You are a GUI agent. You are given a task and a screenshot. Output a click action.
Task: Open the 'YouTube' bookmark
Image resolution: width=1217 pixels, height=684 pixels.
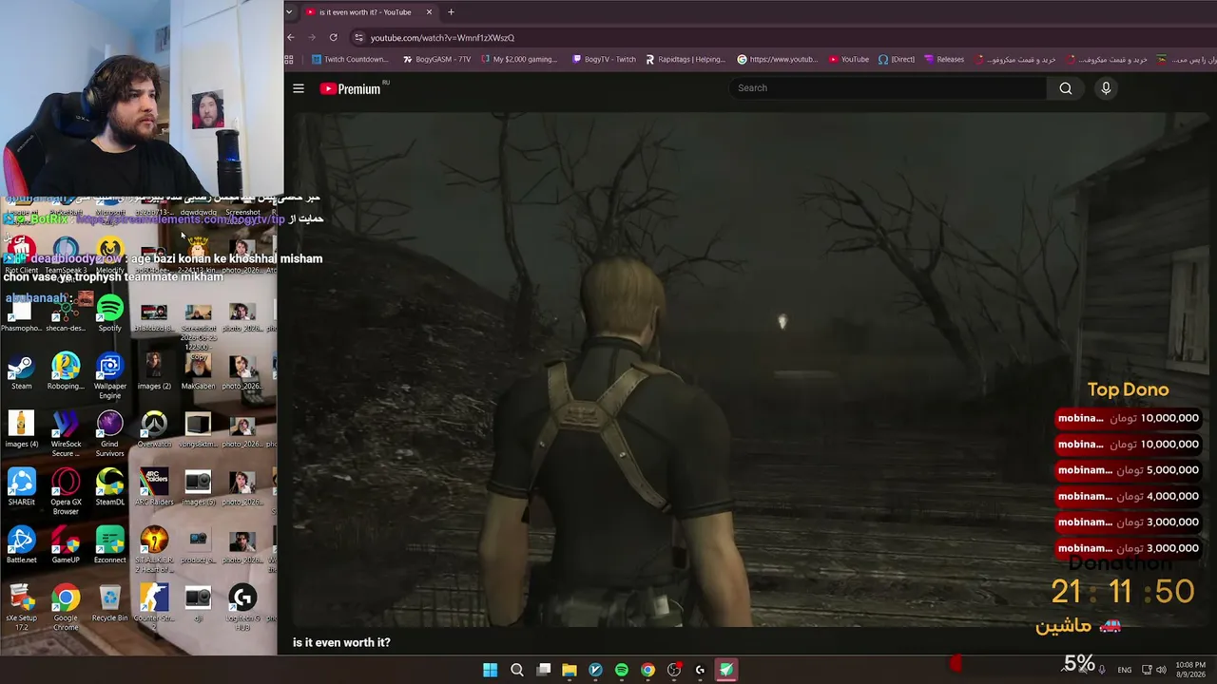pyautogui.click(x=849, y=59)
